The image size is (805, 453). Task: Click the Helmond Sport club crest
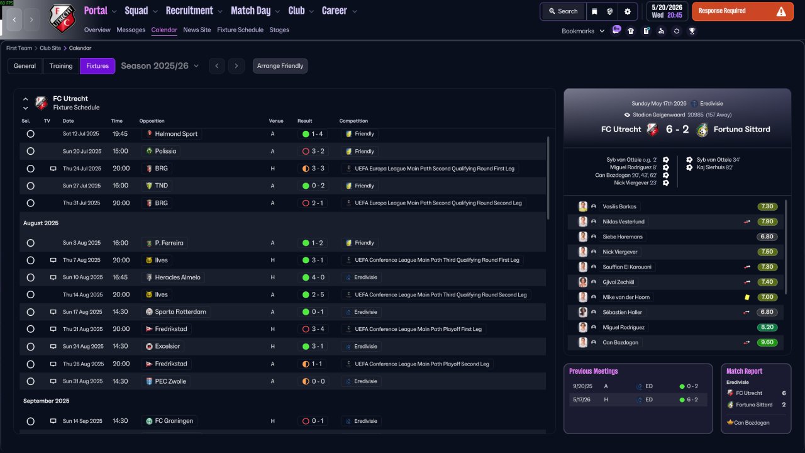(149, 134)
